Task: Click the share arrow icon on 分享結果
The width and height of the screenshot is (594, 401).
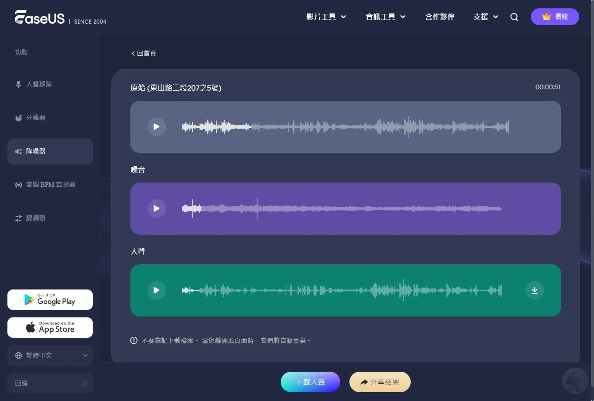Action: (x=364, y=382)
